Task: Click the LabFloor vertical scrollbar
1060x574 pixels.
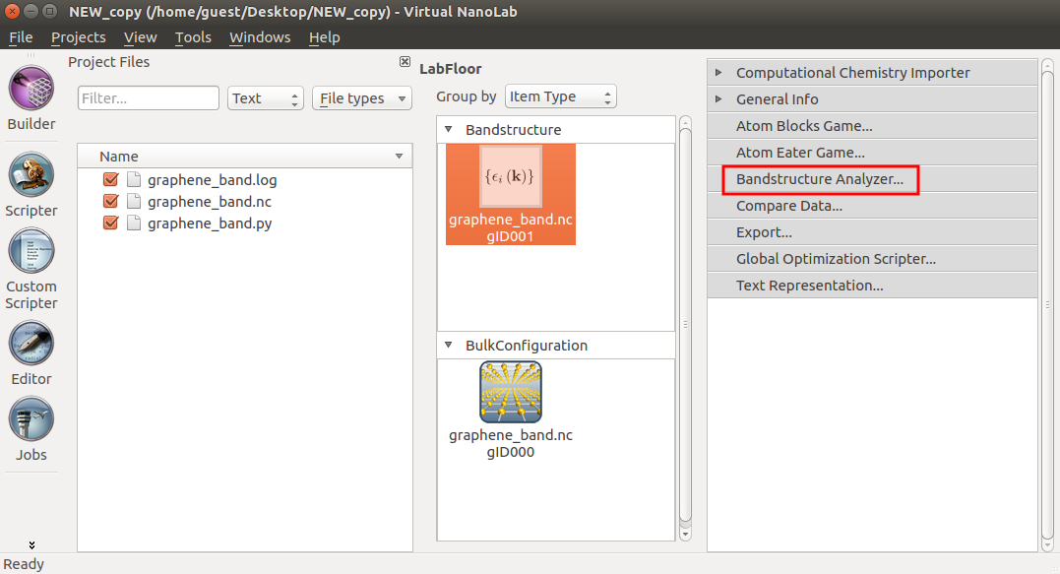Action: tap(685, 325)
